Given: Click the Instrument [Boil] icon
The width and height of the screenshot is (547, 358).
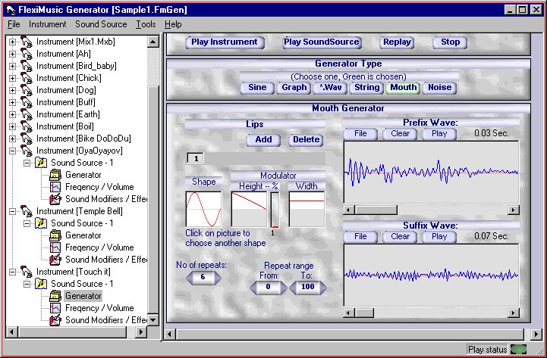Looking at the screenshot, I should pos(27,126).
